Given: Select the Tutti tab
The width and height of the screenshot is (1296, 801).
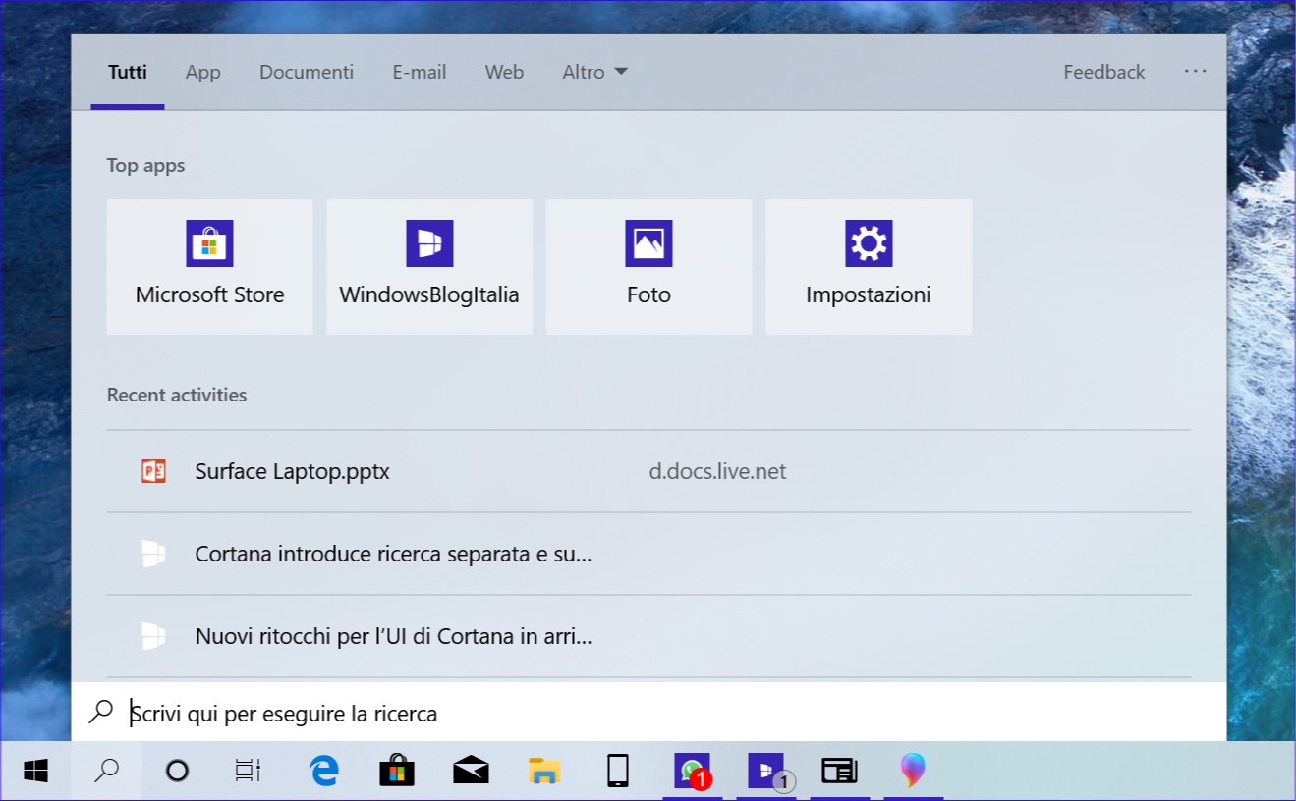Looking at the screenshot, I should [128, 72].
